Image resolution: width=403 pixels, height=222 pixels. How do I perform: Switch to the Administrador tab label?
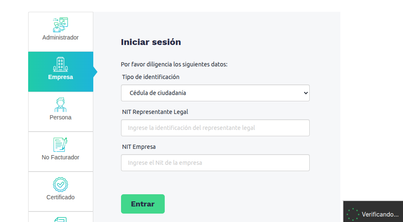click(x=61, y=37)
